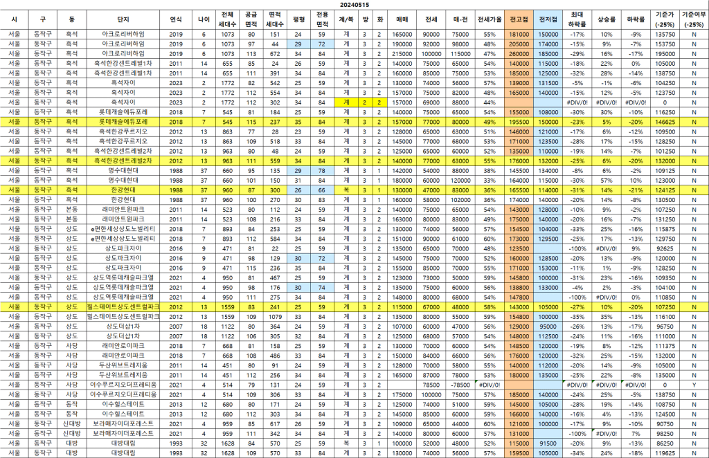This screenshot has height=458, width=709.
Task: Select the 시 column header
Action: 15,19
